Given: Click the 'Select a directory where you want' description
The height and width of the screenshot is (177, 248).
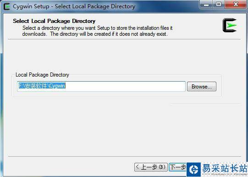Looking at the screenshot, I should (x=97, y=31).
